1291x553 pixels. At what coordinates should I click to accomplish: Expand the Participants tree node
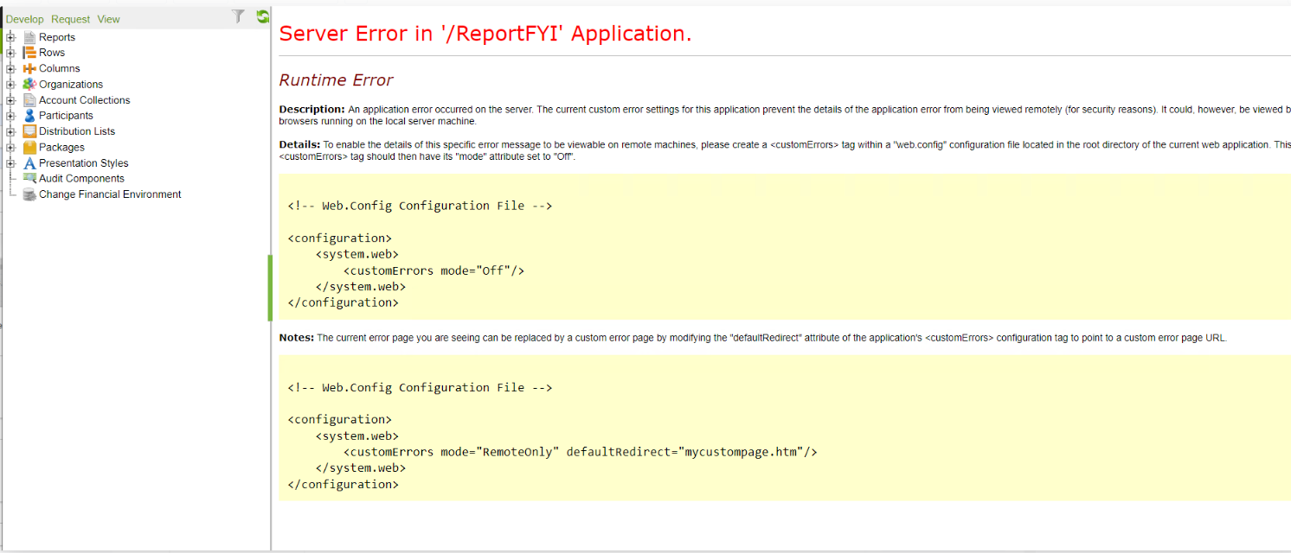pos(11,116)
